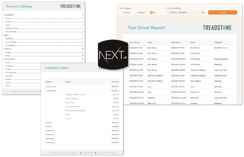The height and width of the screenshot is (157, 244).
Task: Open the Shorts catalog entry
Action: pyautogui.click(x=44, y=56)
